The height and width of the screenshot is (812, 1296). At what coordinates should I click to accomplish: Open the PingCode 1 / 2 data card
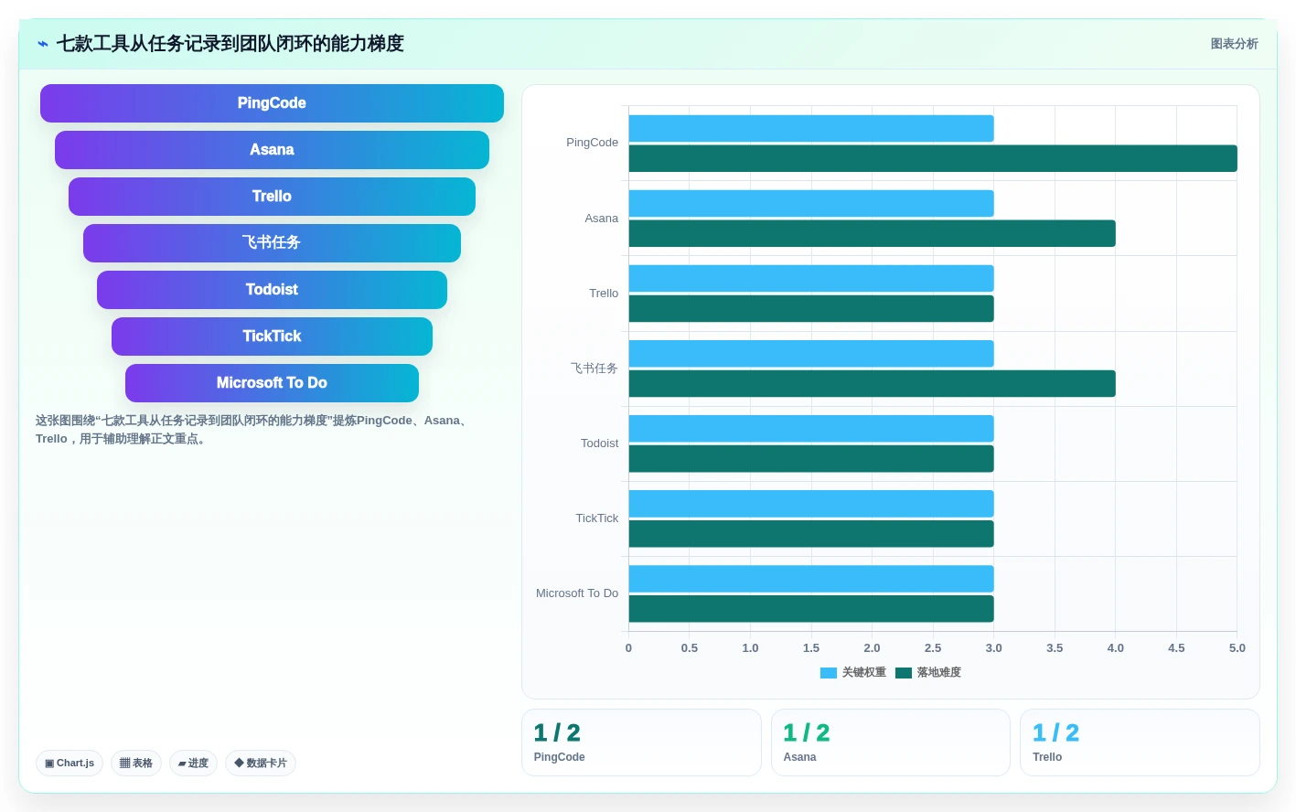pyautogui.click(x=641, y=743)
